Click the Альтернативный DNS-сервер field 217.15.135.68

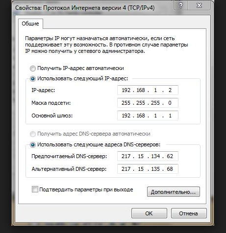pyautogui.click(x=148, y=169)
